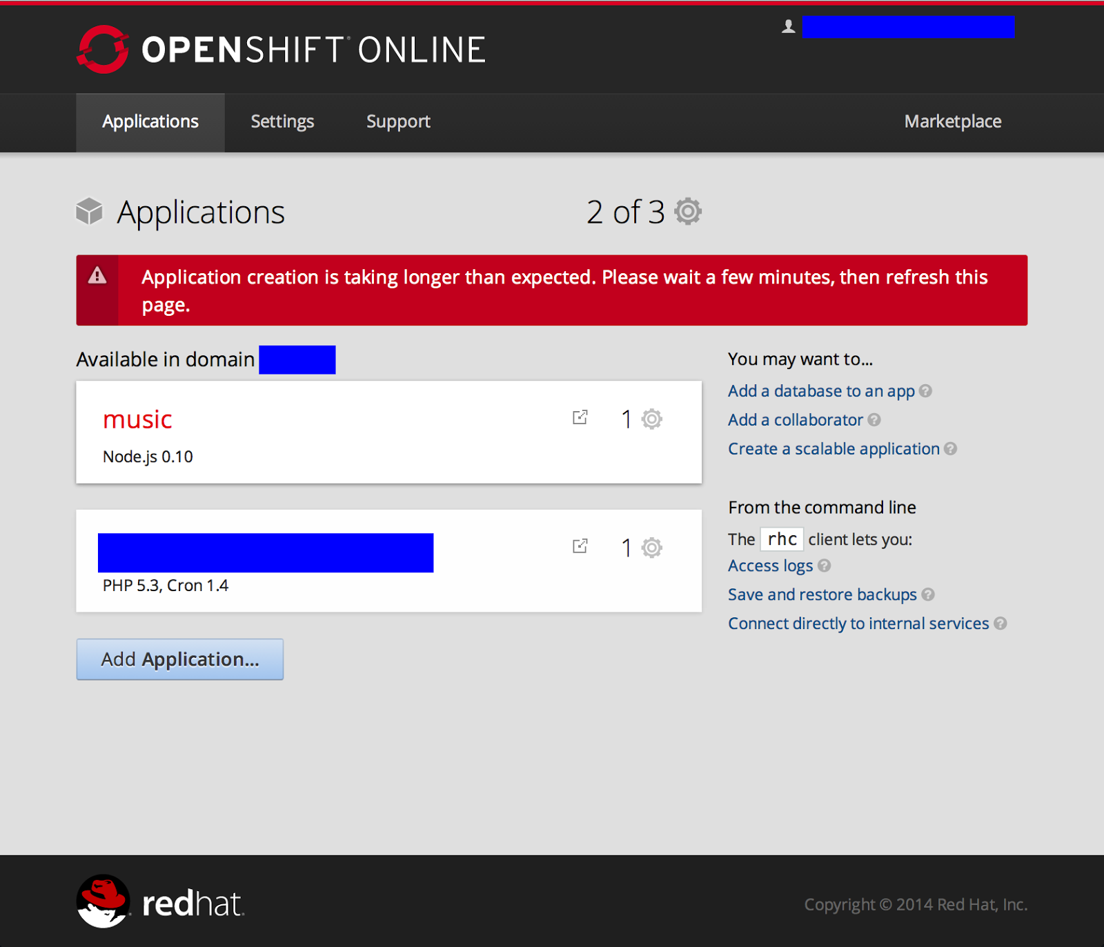The image size is (1104, 947).
Task: Click the 'Node.js 0.10' cartridge text
Action: click(148, 457)
